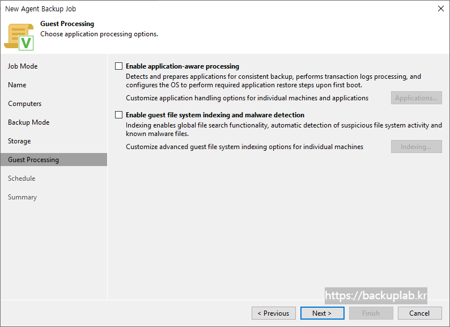Go to the Backup Mode step
This screenshot has width=450, height=327.
[29, 122]
